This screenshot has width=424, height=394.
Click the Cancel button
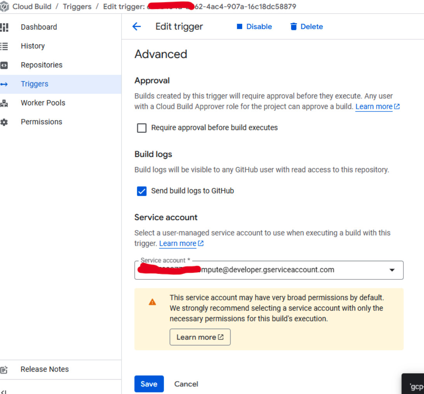pyautogui.click(x=186, y=384)
